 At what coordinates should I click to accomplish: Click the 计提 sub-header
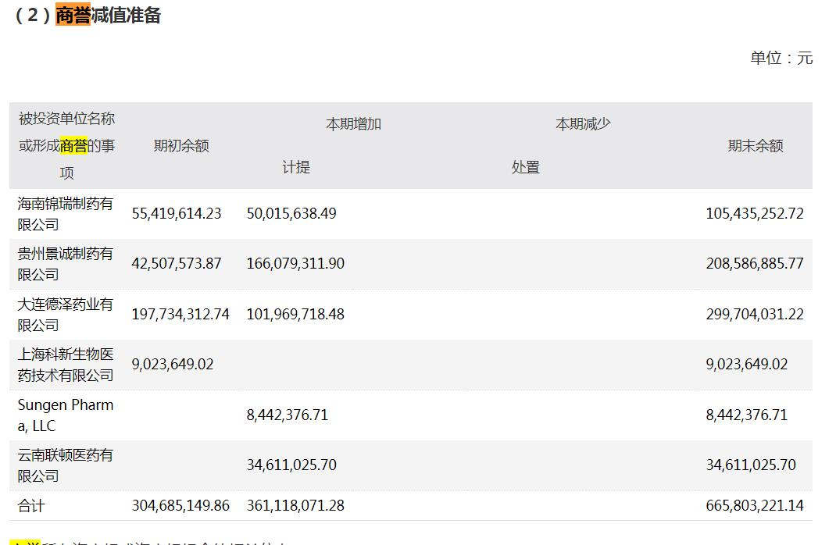(x=296, y=167)
